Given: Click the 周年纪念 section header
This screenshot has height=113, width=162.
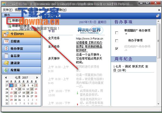Looking at the screenshot, I should (123, 59).
